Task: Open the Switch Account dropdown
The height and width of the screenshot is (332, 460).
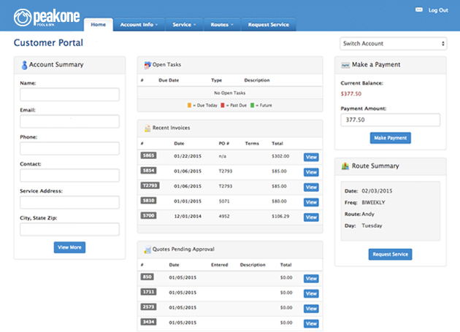Action: (393, 43)
